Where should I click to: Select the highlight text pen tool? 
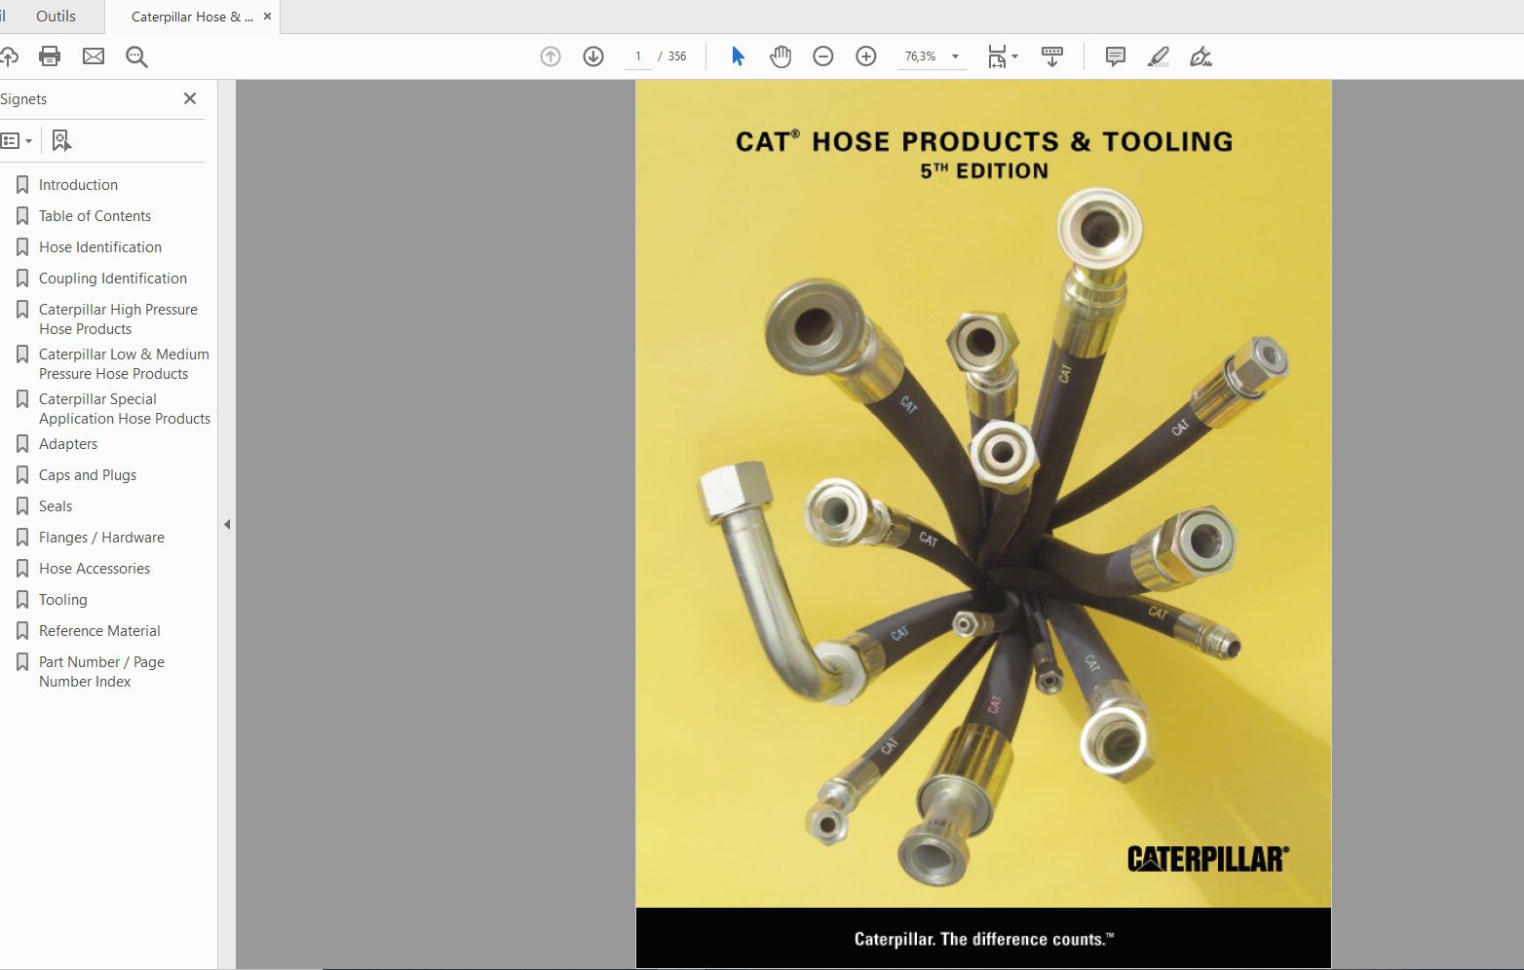(x=1159, y=56)
